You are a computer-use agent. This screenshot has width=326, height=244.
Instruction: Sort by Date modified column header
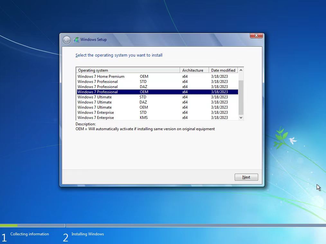point(223,70)
